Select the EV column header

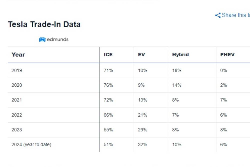coord(141,55)
